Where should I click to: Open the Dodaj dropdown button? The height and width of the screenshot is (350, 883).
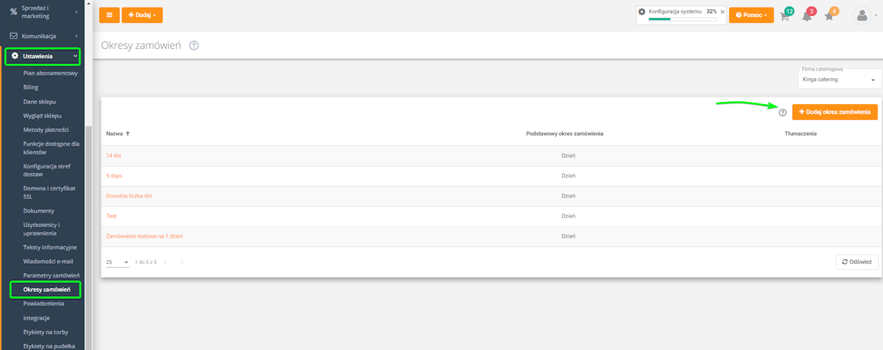[x=142, y=15]
